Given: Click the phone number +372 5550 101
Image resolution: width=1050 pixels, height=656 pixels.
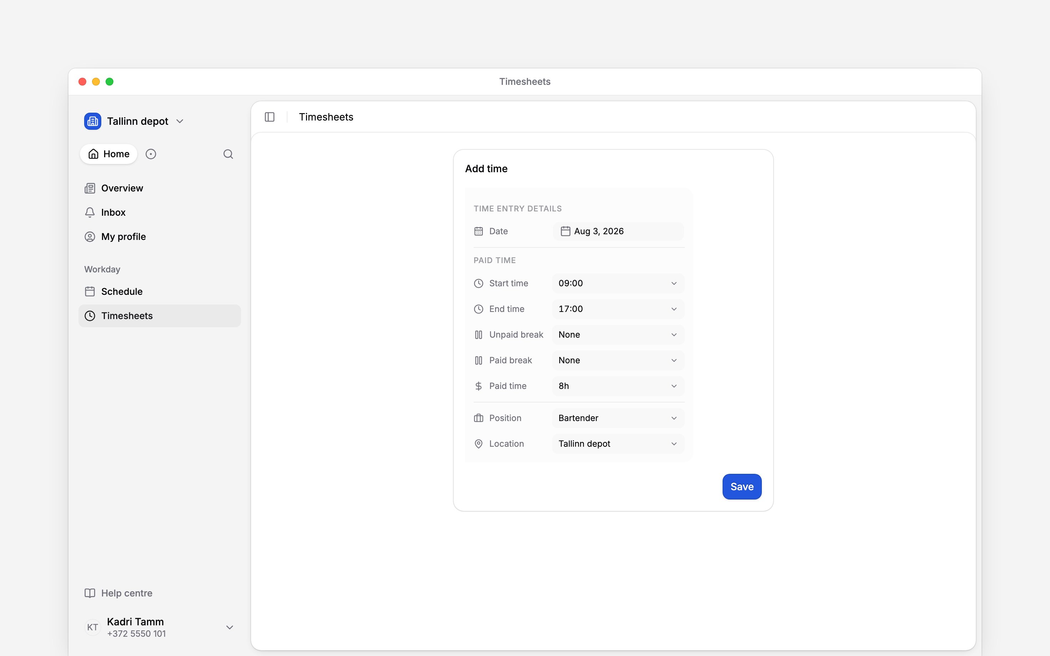Looking at the screenshot, I should pos(137,634).
